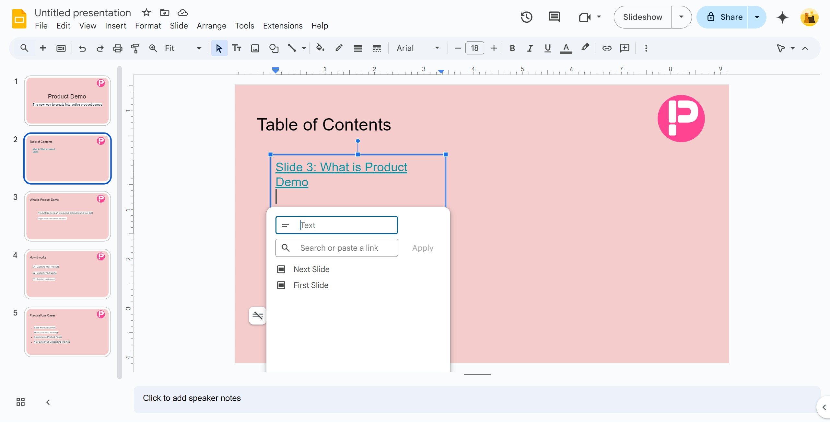This screenshot has width=830, height=423.
Task: Move presentation to a folder
Action: click(x=165, y=13)
